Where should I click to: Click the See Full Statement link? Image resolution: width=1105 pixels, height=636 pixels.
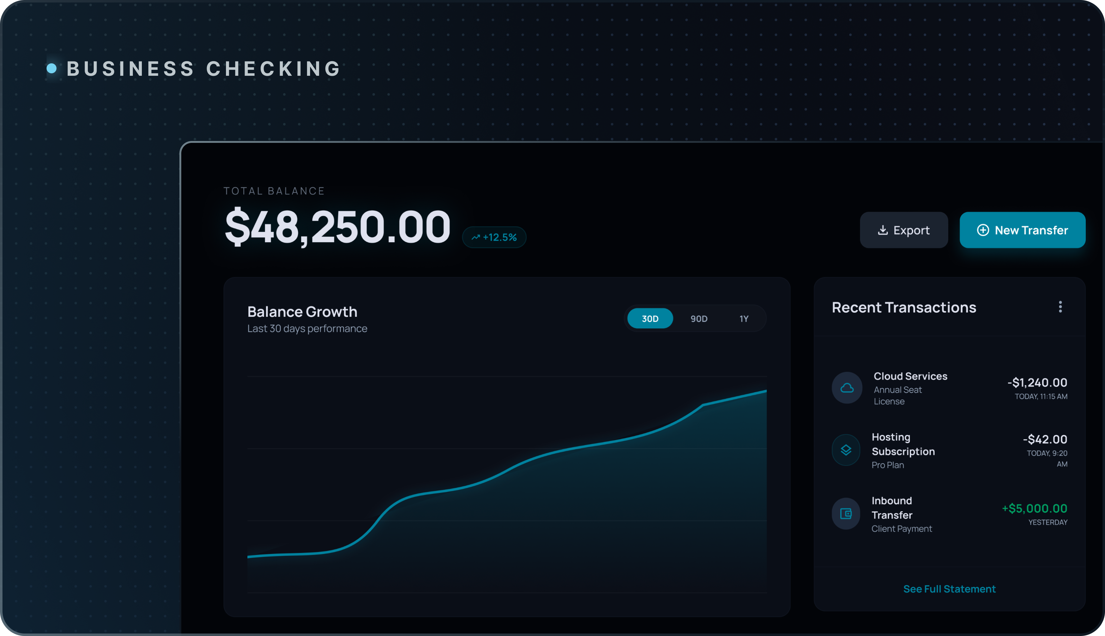point(949,589)
